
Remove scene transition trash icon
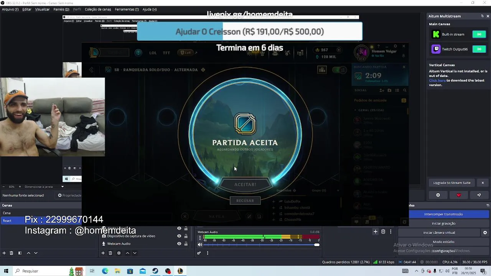[x=383, y=232]
